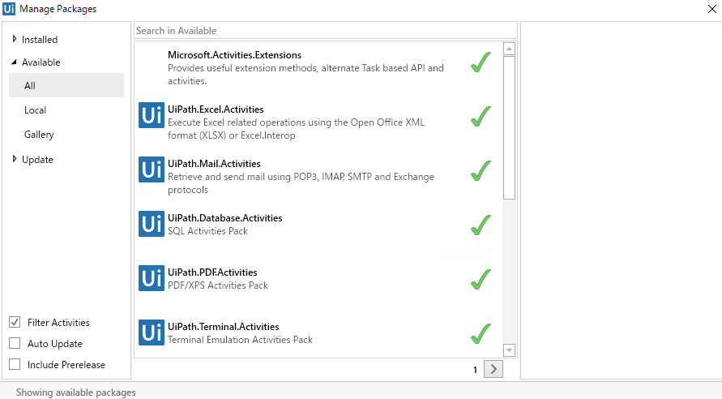The height and width of the screenshot is (399, 722).
Task: Collapse the Available tree node arrow
Action: click(14, 62)
